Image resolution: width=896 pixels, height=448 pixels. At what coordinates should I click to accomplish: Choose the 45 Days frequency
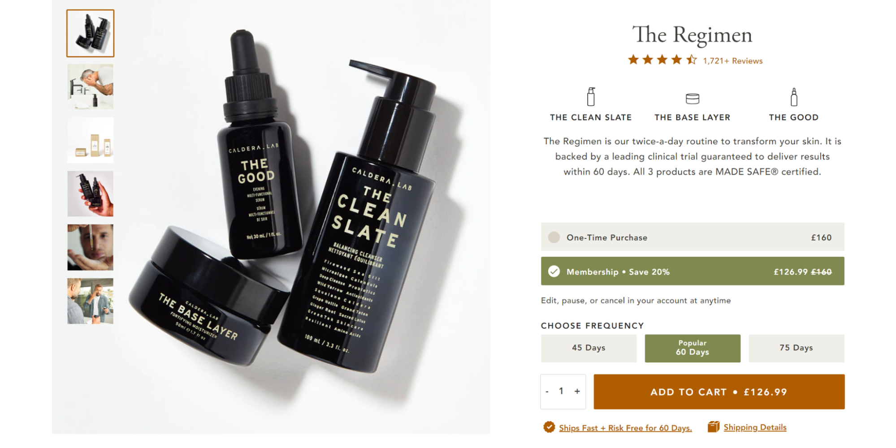tap(589, 348)
